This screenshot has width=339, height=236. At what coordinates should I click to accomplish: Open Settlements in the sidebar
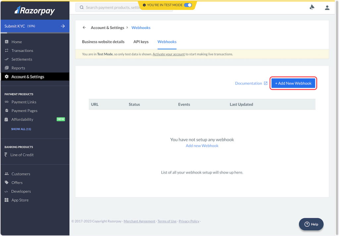[22, 59]
